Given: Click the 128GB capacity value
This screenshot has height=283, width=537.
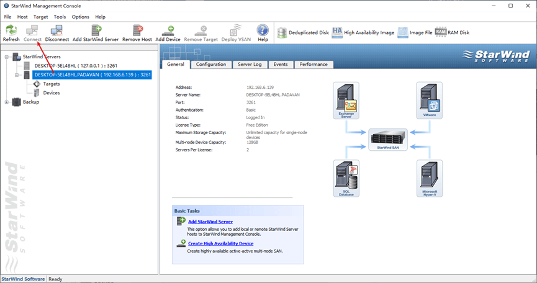Looking at the screenshot, I should (x=253, y=142).
